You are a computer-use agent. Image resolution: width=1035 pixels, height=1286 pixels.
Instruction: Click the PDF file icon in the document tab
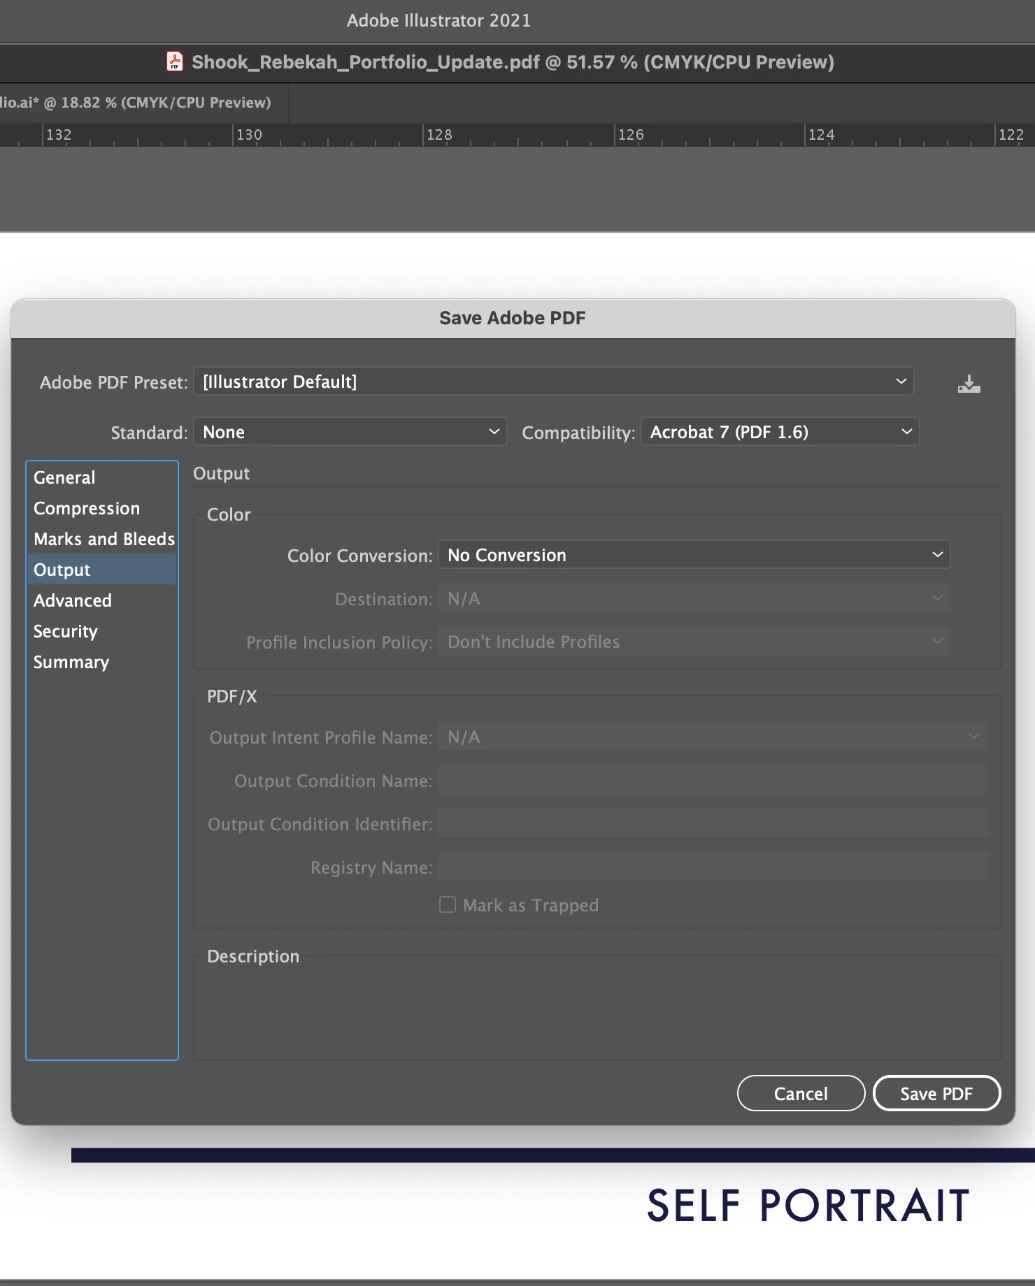click(175, 62)
